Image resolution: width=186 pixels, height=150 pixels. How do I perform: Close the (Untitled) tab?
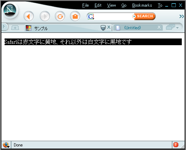tap(159, 28)
